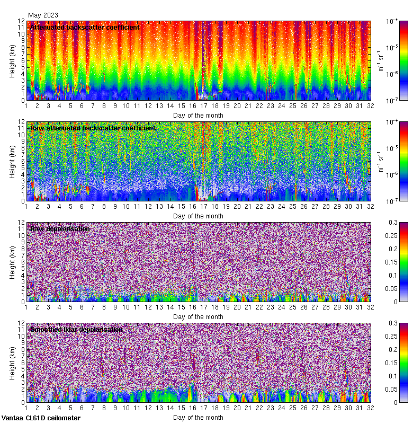This screenshot has width=413, height=424.
Task: Select the "Attenuated backscatter coefficient" panel title
Action: pos(85,28)
